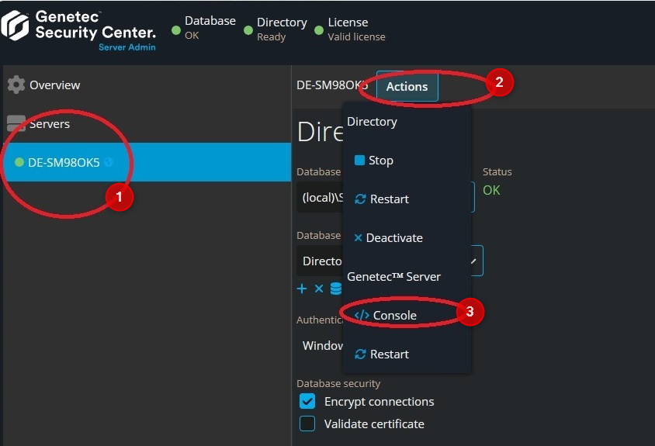Click the Valid license text

point(356,36)
